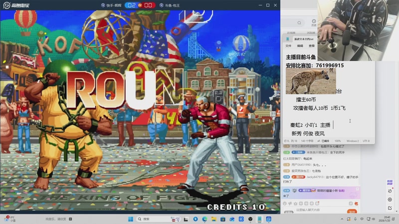Click the line 擂主60币 in notepad

(x=306, y=100)
